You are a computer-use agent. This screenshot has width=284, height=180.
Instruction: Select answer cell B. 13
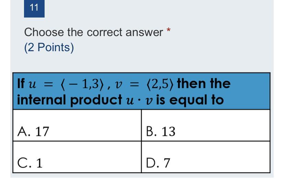(x=206, y=125)
